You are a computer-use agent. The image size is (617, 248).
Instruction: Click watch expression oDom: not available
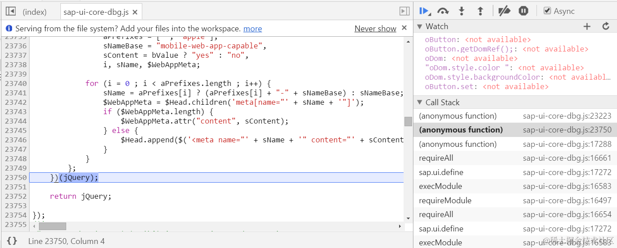coord(471,58)
